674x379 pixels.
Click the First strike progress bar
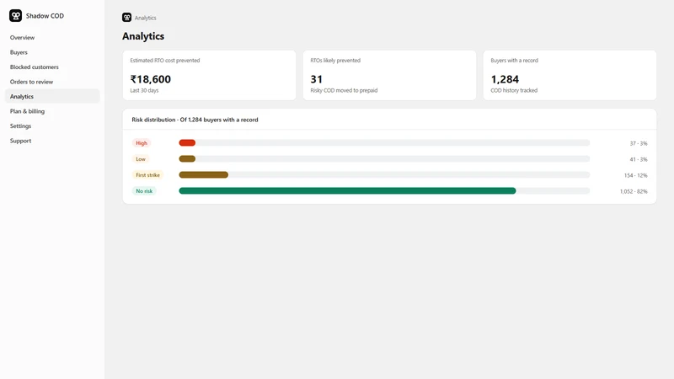(203, 175)
